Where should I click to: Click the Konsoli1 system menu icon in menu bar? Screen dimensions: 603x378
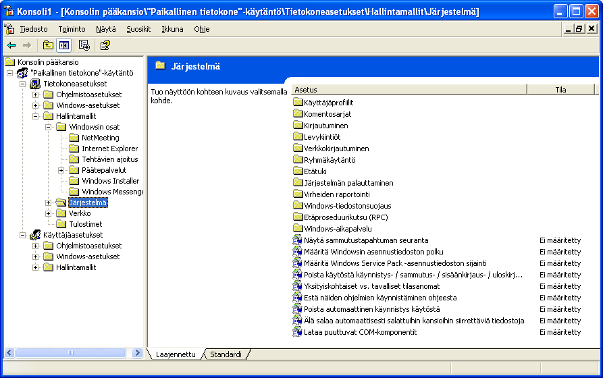point(9,29)
